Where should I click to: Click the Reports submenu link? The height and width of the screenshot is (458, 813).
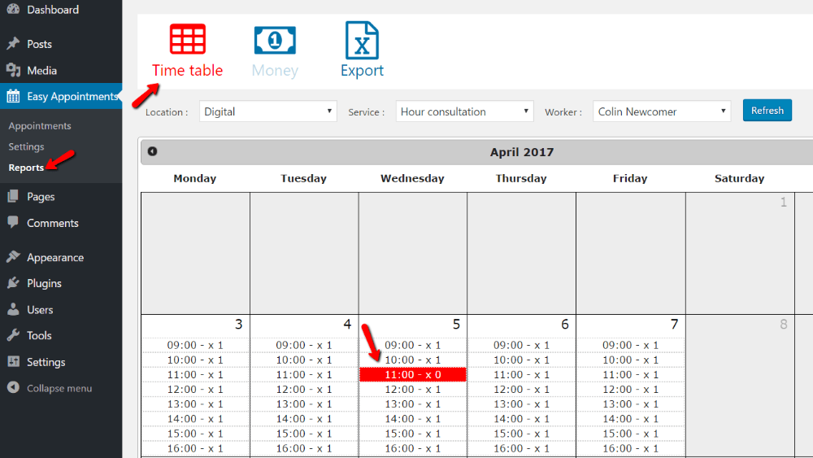[26, 168]
